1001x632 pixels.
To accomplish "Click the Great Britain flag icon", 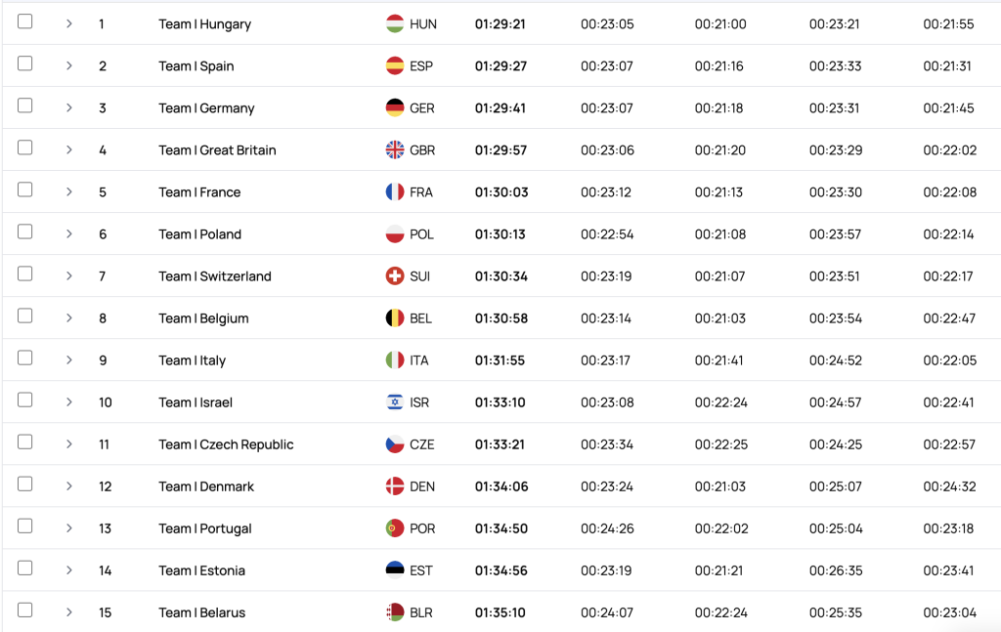I will (395, 149).
